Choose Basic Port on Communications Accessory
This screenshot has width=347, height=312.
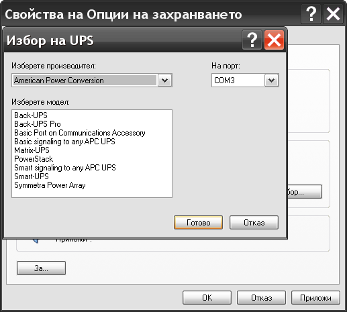[80, 133]
